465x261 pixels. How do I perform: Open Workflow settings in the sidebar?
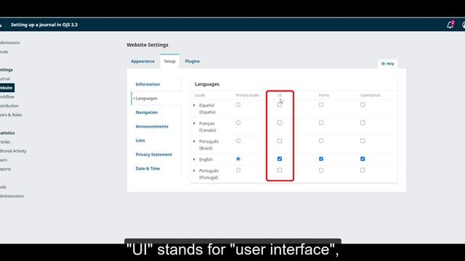(7, 96)
